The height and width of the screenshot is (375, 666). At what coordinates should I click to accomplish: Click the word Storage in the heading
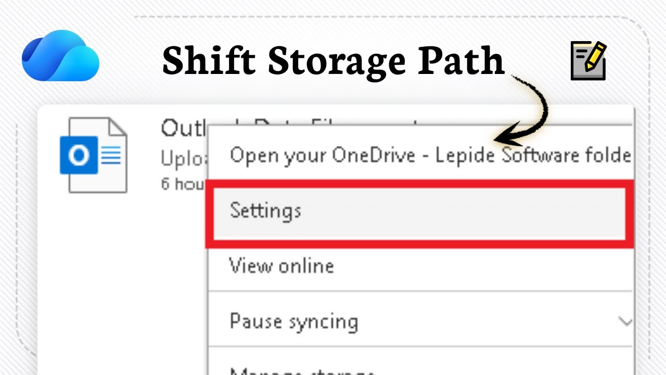click(x=337, y=61)
